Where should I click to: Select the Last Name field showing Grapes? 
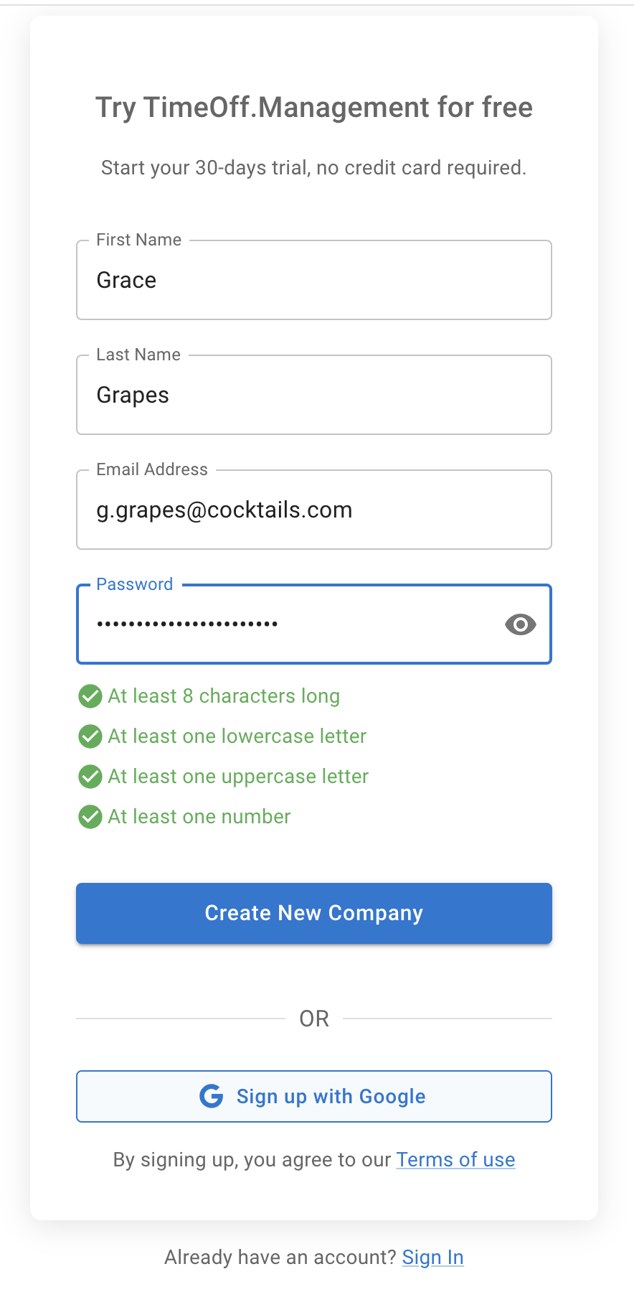(x=313, y=395)
